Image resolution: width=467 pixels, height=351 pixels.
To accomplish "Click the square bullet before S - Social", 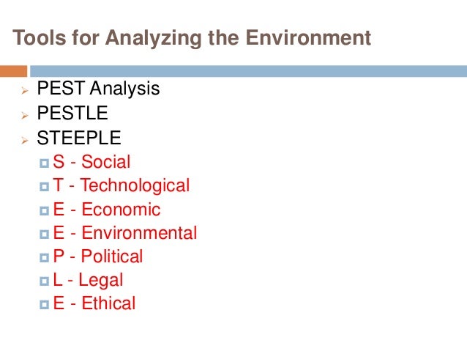I will [x=45, y=163].
